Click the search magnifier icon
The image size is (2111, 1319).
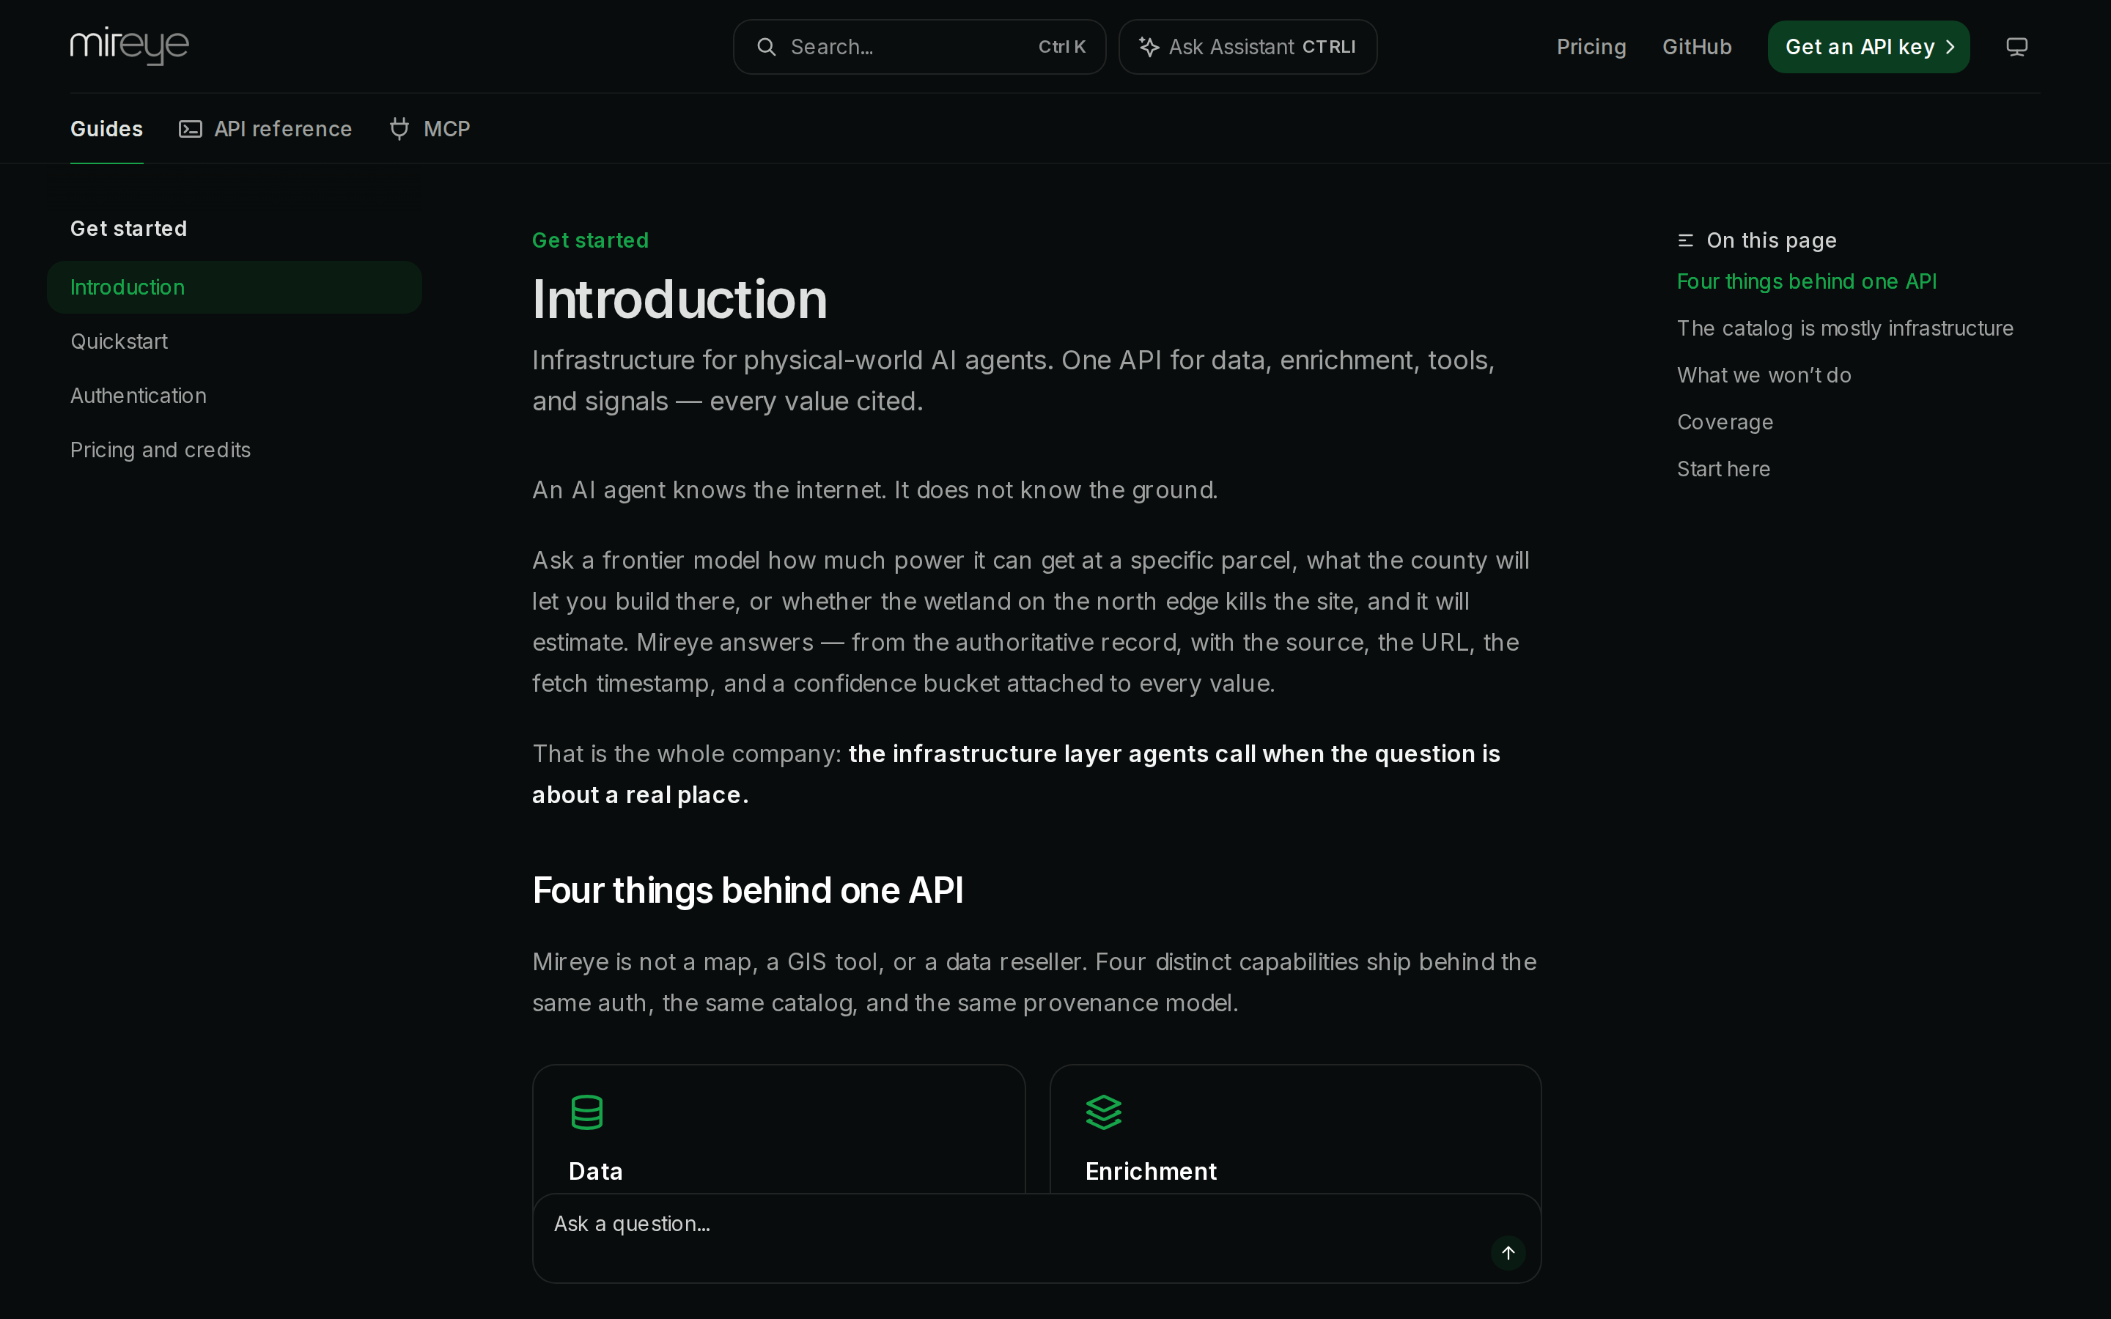tap(766, 47)
